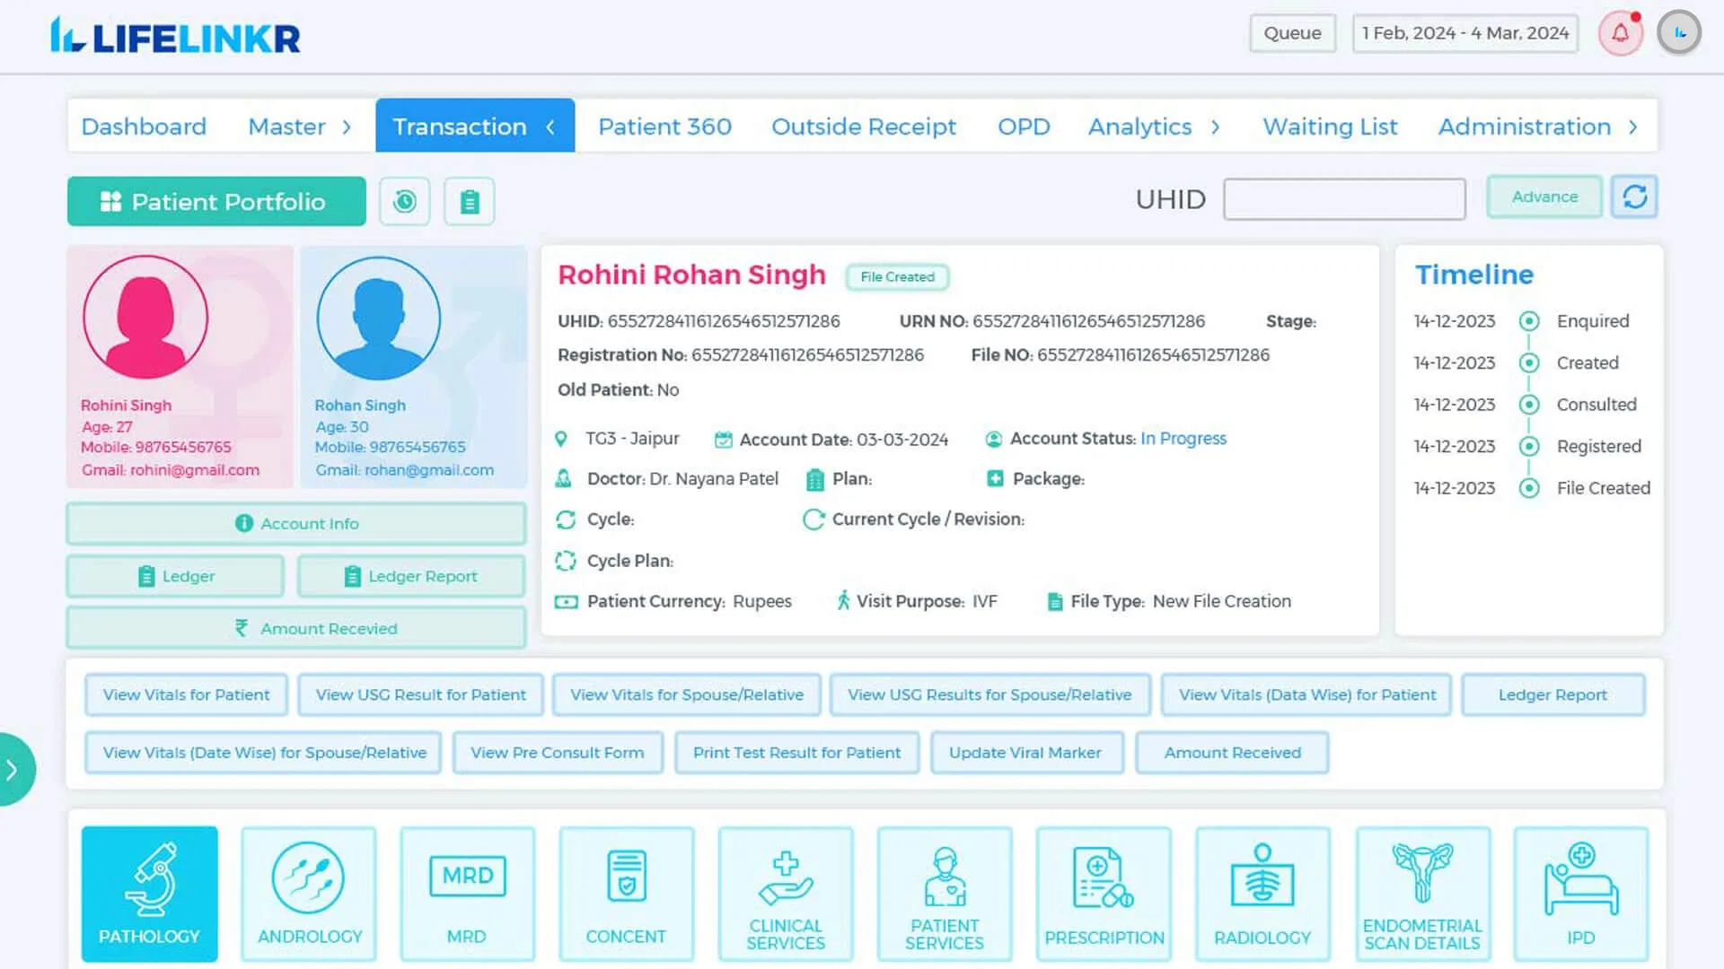Click the Advance button
The height and width of the screenshot is (969, 1724).
pyautogui.click(x=1544, y=196)
